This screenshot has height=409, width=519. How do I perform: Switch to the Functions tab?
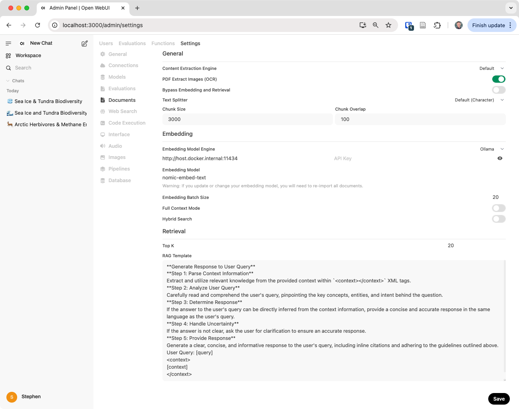pos(163,43)
